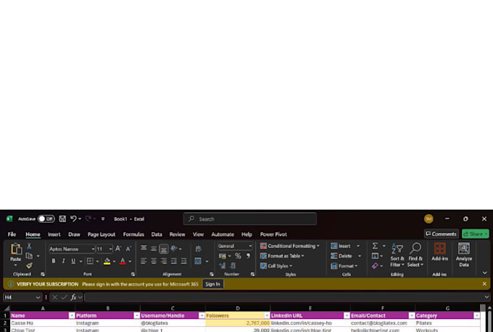Image resolution: width=493 pixels, height=332 pixels.
Task: Click the Wrap Text icon
Action: pos(198,249)
